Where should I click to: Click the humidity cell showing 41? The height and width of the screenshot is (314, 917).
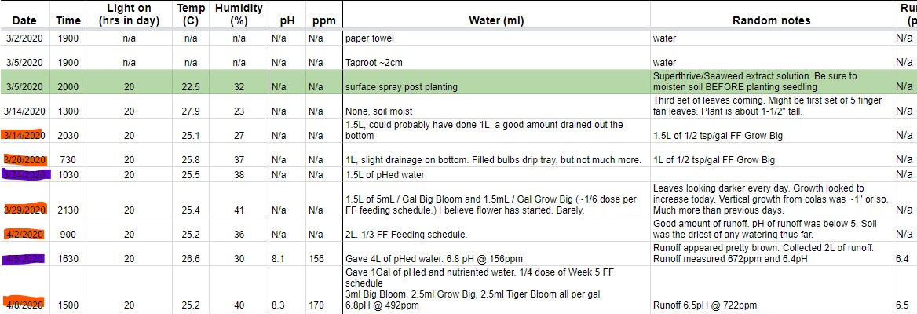pos(239,210)
